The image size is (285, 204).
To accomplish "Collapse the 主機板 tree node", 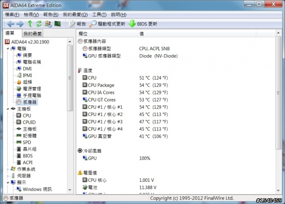I will pyautogui.click(x=8, y=109).
